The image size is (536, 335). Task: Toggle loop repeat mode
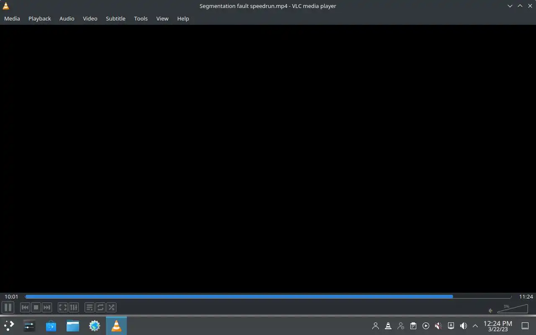click(100, 307)
